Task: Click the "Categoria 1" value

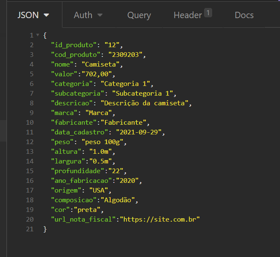Action: pyautogui.click(x=125, y=84)
